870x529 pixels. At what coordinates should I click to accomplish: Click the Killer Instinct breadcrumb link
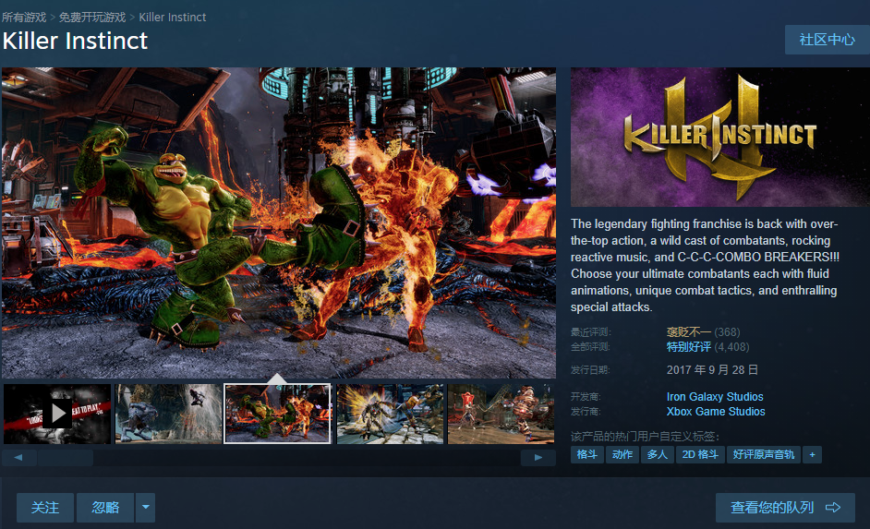[x=173, y=18]
